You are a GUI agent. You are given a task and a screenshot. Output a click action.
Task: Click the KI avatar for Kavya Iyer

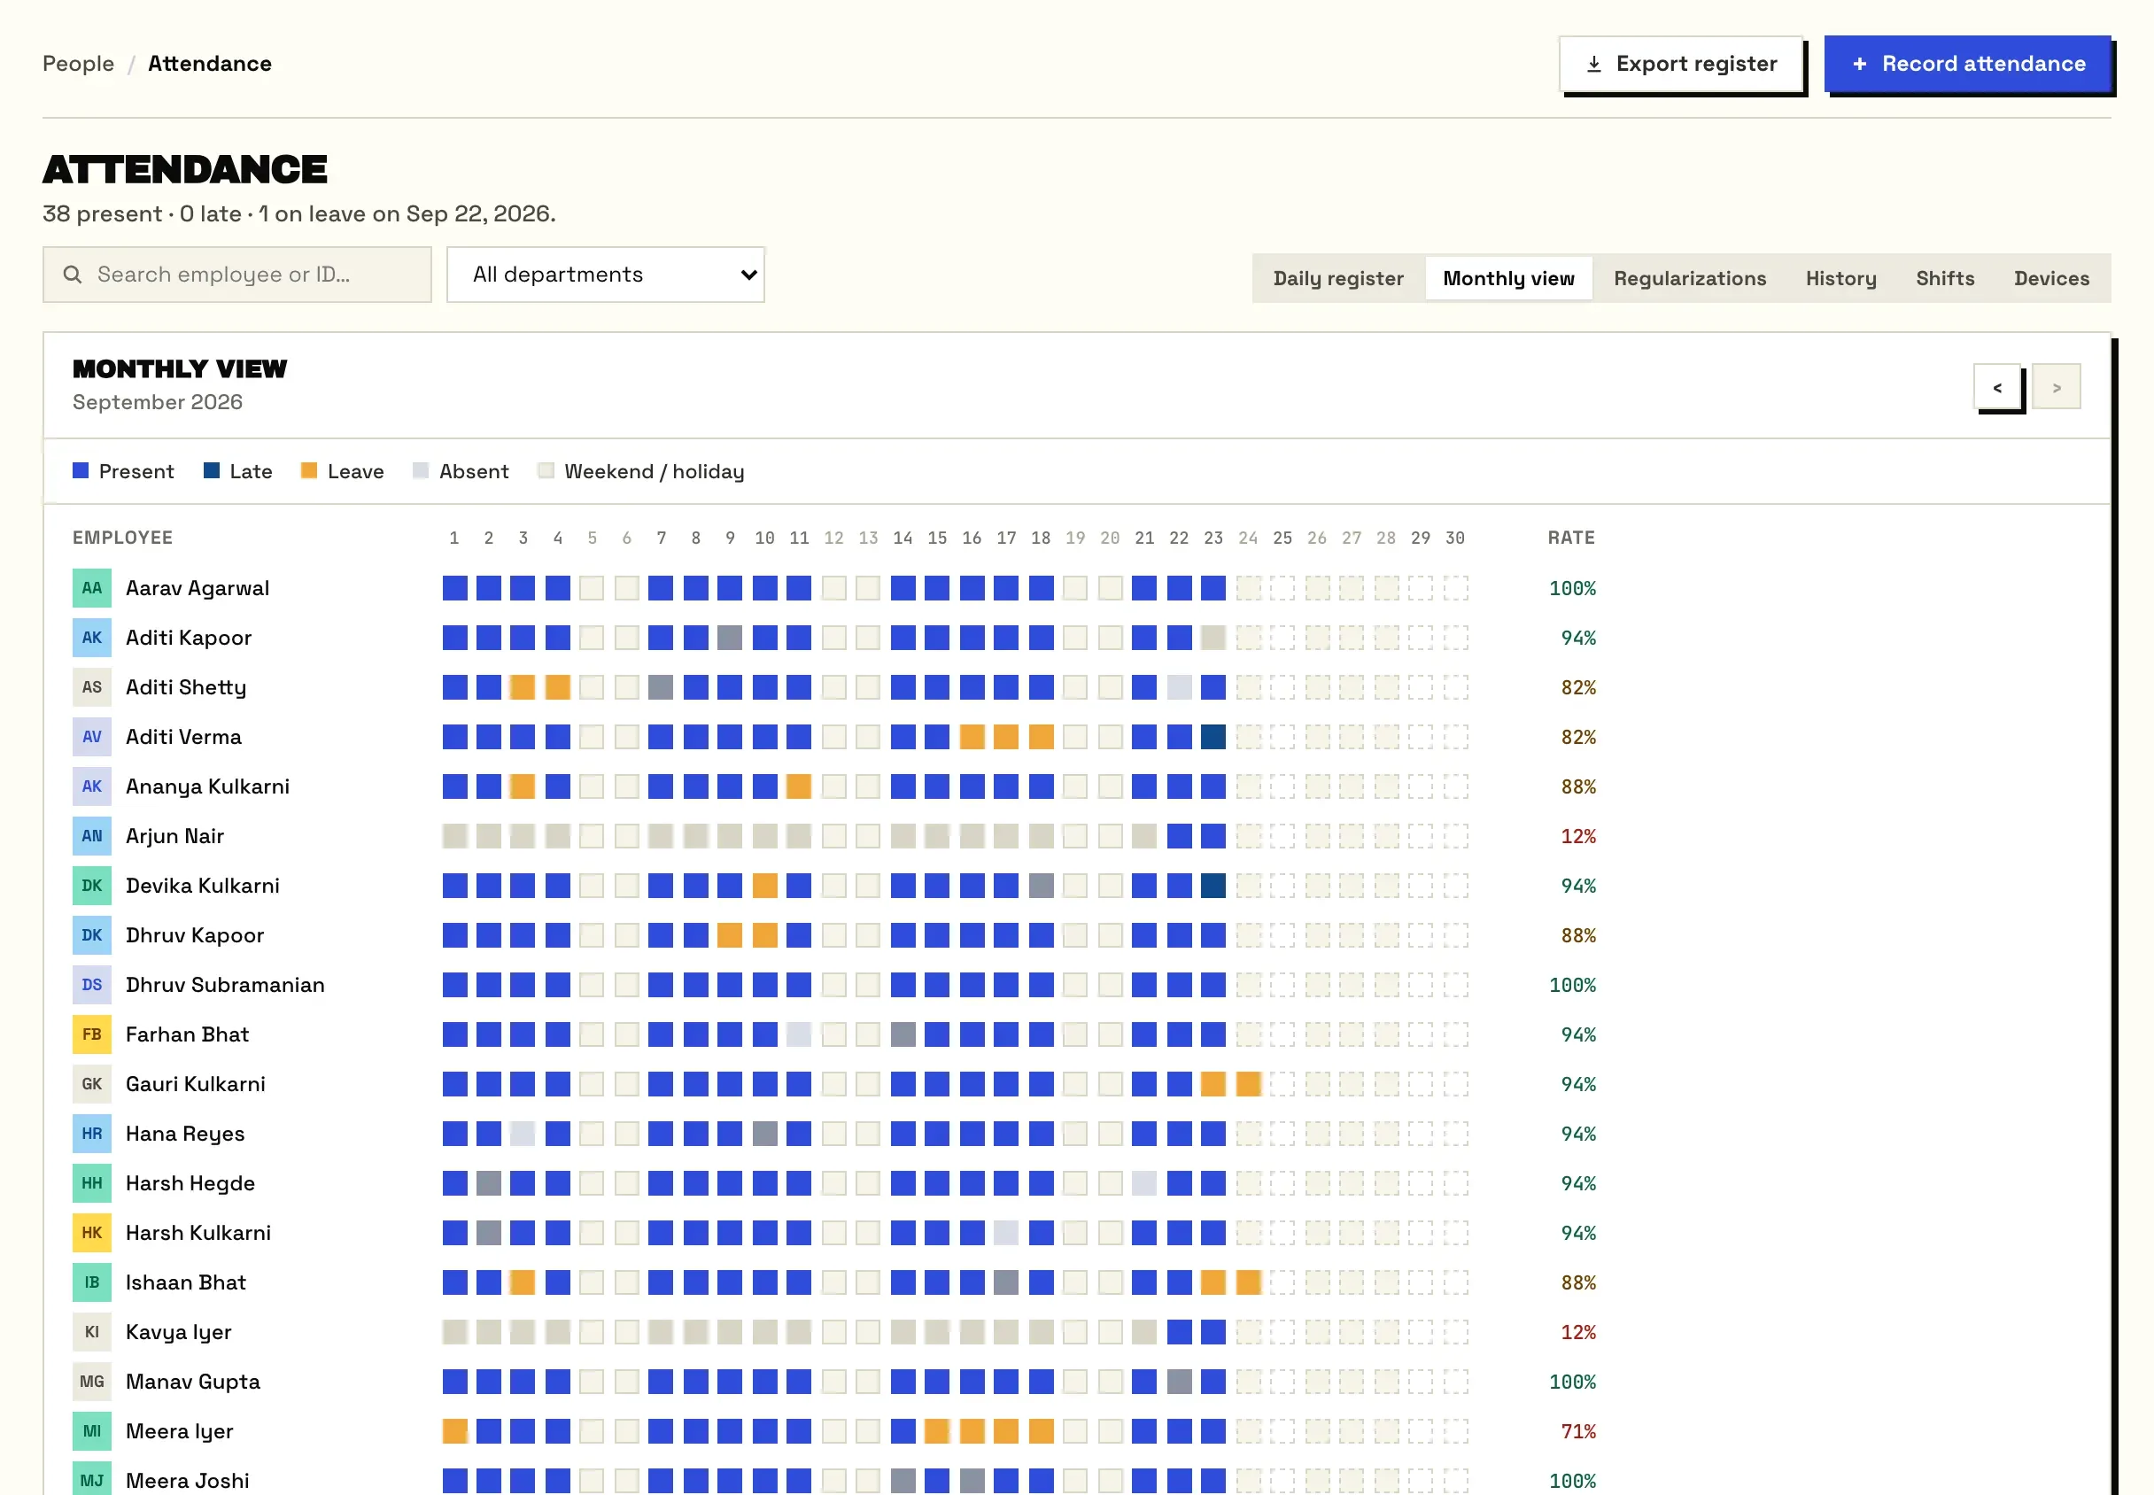click(92, 1333)
